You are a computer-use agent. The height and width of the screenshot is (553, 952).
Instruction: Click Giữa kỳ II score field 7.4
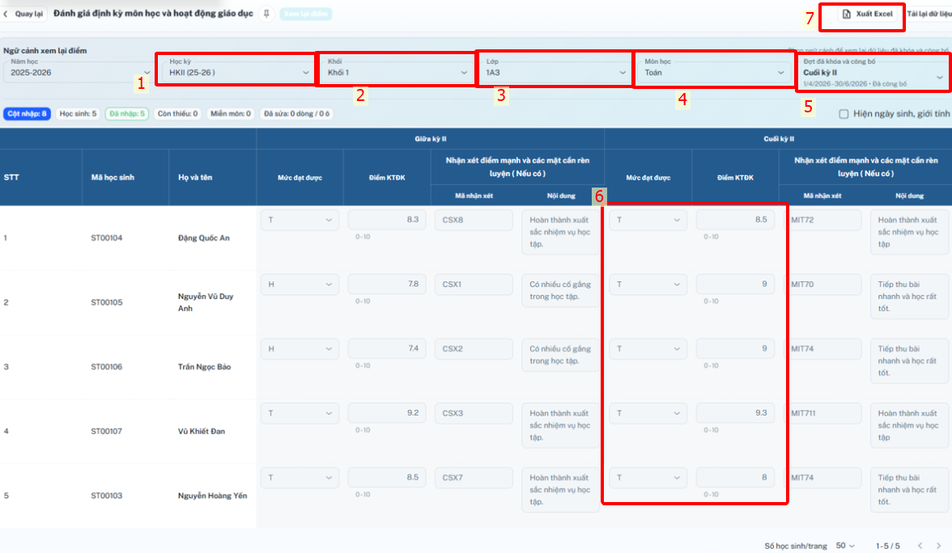[387, 348]
